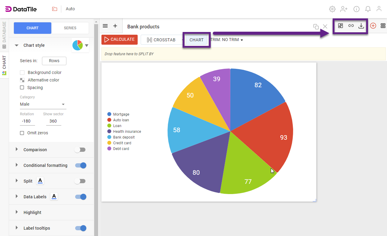387x236 pixels.
Task: Click the add user icon
Action: click(x=344, y=9)
